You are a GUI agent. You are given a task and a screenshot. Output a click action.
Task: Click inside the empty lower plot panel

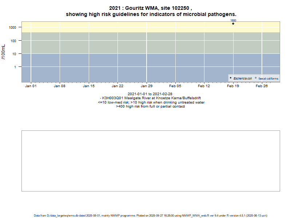click(x=151, y=161)
